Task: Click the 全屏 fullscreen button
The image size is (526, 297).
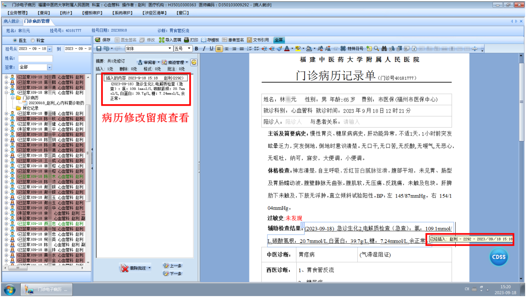Action: 279,40
